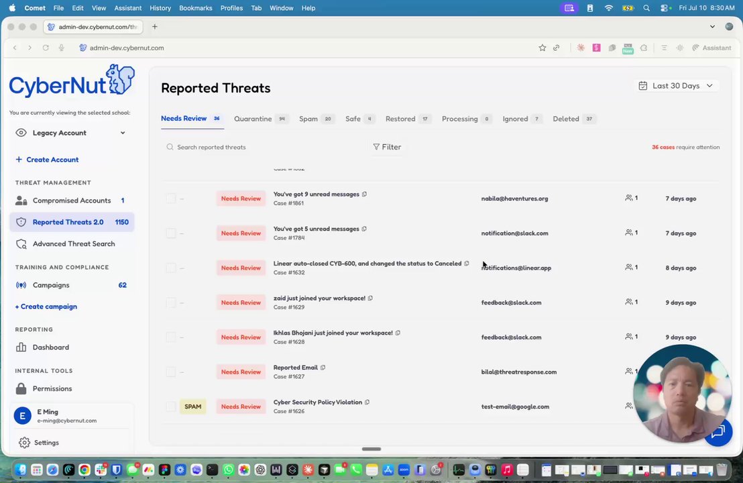Open Permissions lock icon

[21, 388]
